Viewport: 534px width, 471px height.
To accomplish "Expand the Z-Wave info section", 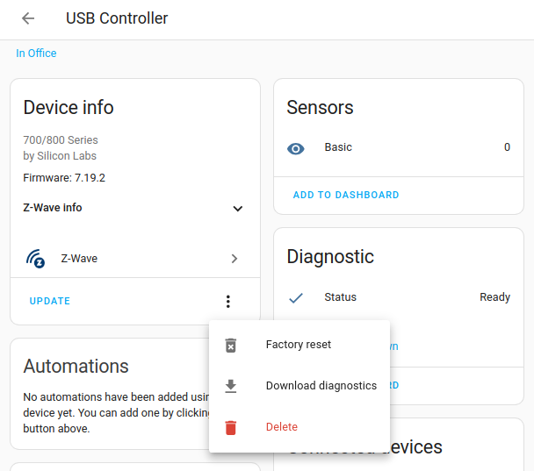I will click(237, 209).
